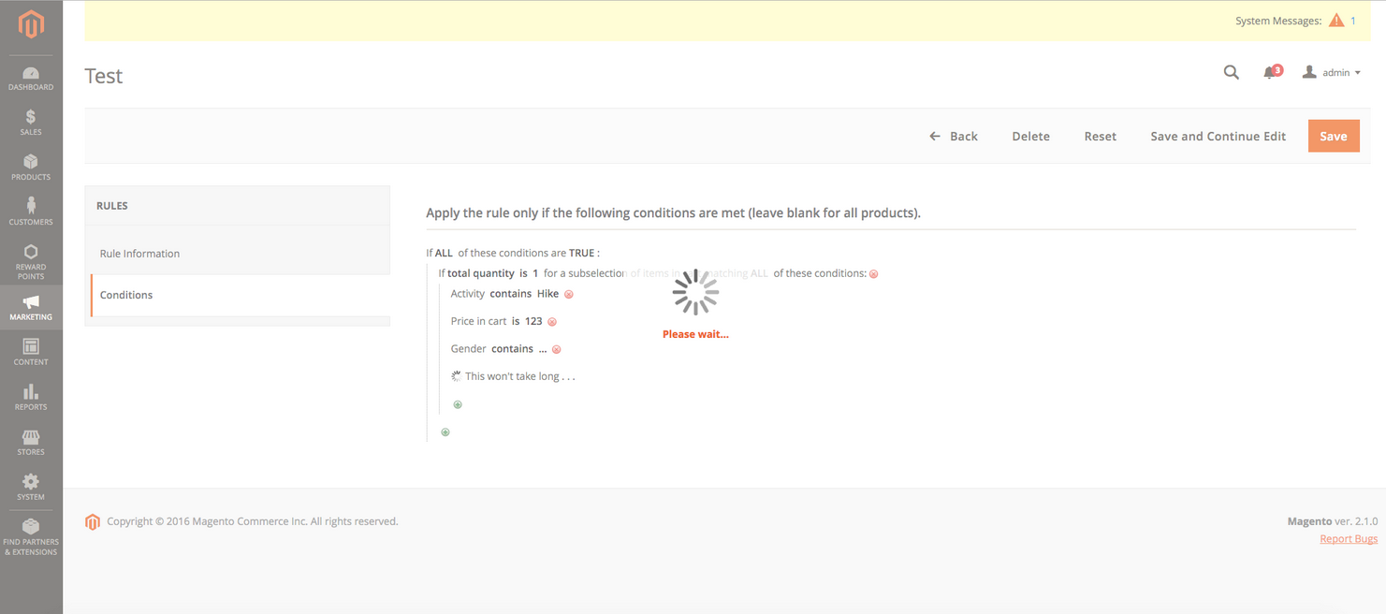Open the Reports section

[31, 397]
